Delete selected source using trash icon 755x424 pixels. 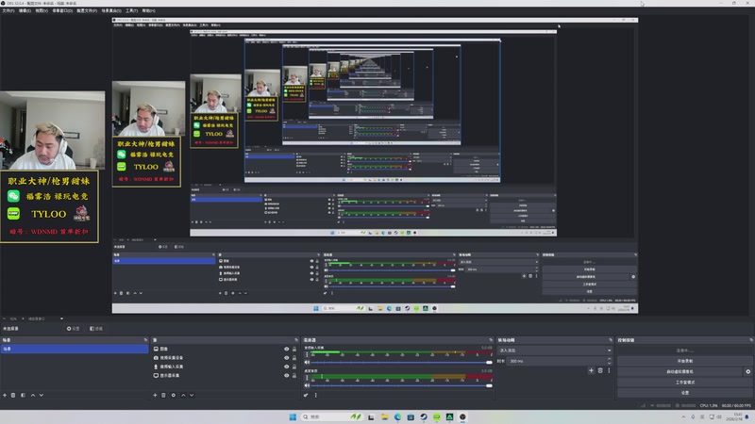click(163, 395)
